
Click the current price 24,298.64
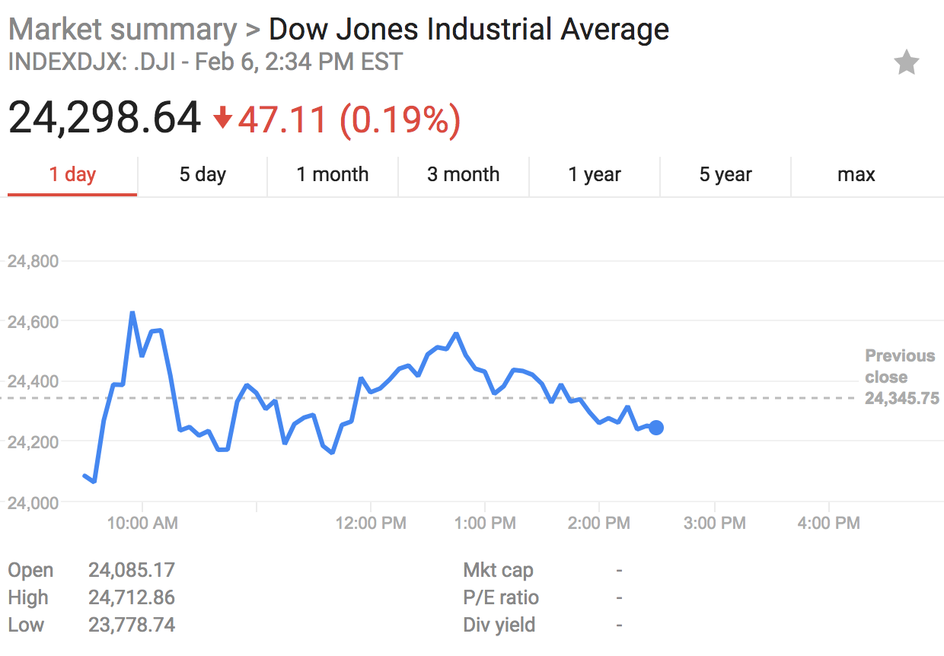point(105,119)
